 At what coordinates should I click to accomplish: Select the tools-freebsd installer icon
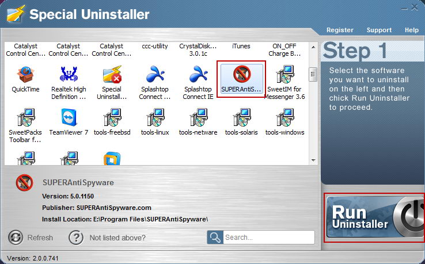click(112, 117)
